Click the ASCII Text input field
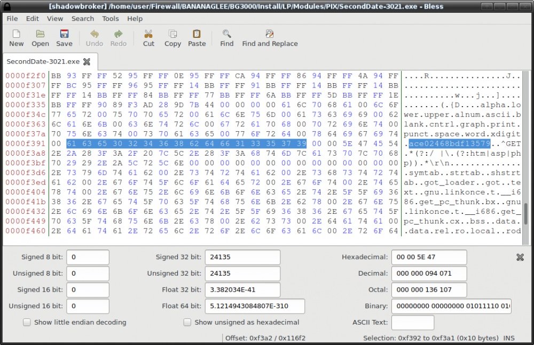Image resolution: width=534 pixels, height=345 pixels. coord(412,322)
